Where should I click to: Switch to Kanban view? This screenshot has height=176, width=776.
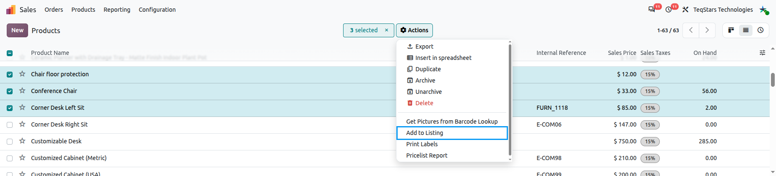tap(731, 30)
